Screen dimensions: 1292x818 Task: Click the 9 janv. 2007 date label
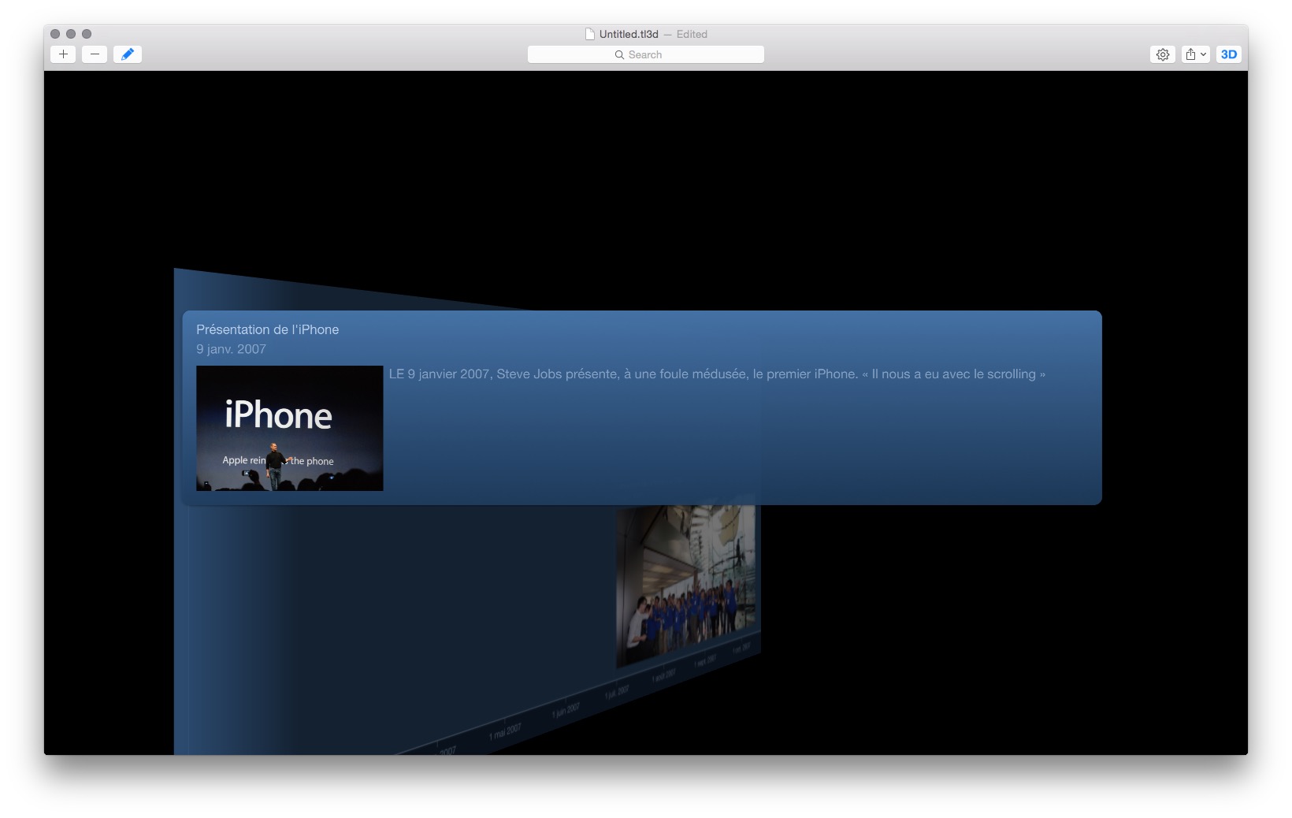tap(232, 349)
